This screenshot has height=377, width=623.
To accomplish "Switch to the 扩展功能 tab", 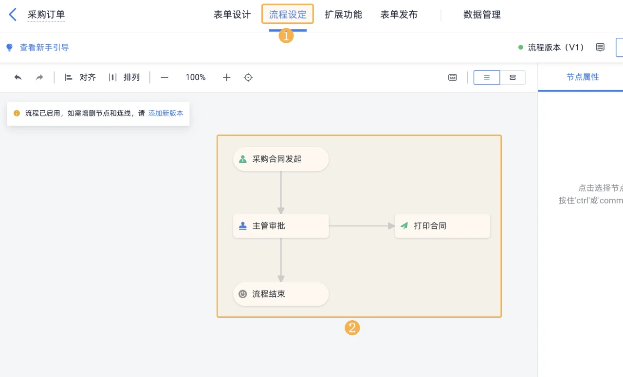I will (x=344, y=15).
